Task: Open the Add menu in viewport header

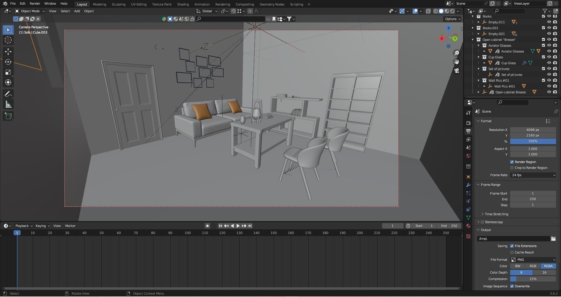Action: (x=77, y=11)
